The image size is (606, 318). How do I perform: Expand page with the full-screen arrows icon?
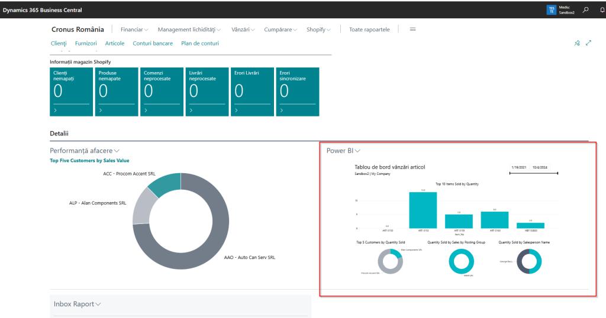(x=588, y=43)
